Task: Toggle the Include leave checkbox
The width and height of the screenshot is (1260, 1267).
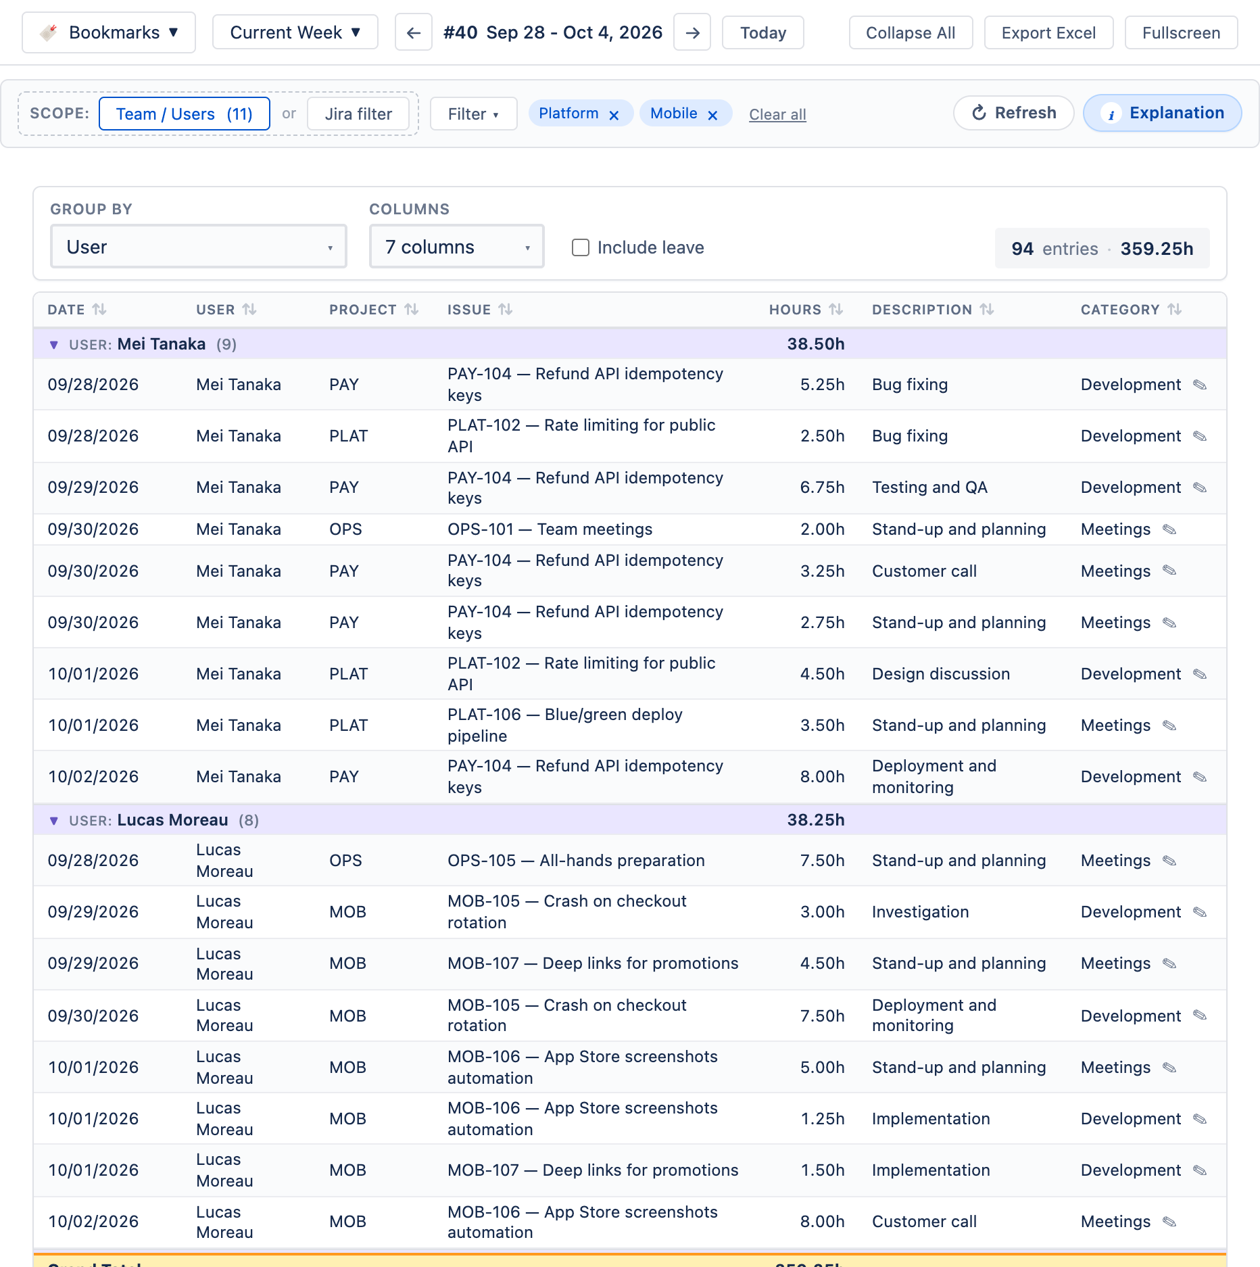Action: coord(581,247)
